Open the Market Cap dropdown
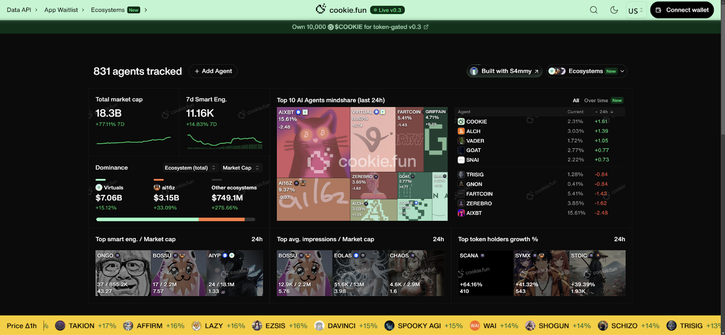This screenshot has height=335, width=725. click(x=241, y=168)
